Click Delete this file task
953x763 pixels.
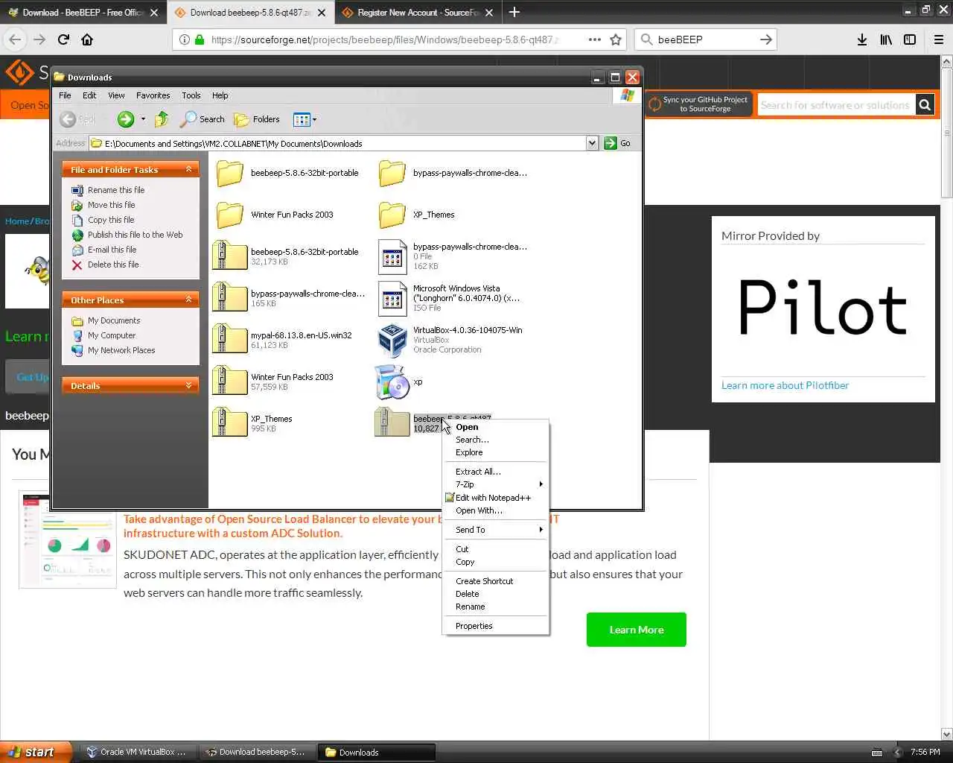[113, 265]
